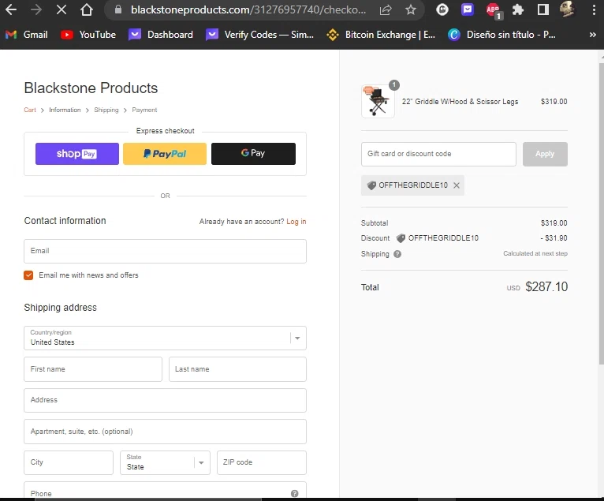Uncheck Email me with news and offers
This screenshot has height=501, width=604.
29,275
